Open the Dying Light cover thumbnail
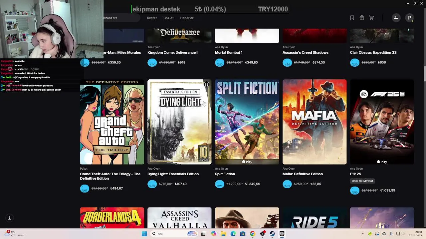Viewport: 426px width, 239px height. [179, 122]
